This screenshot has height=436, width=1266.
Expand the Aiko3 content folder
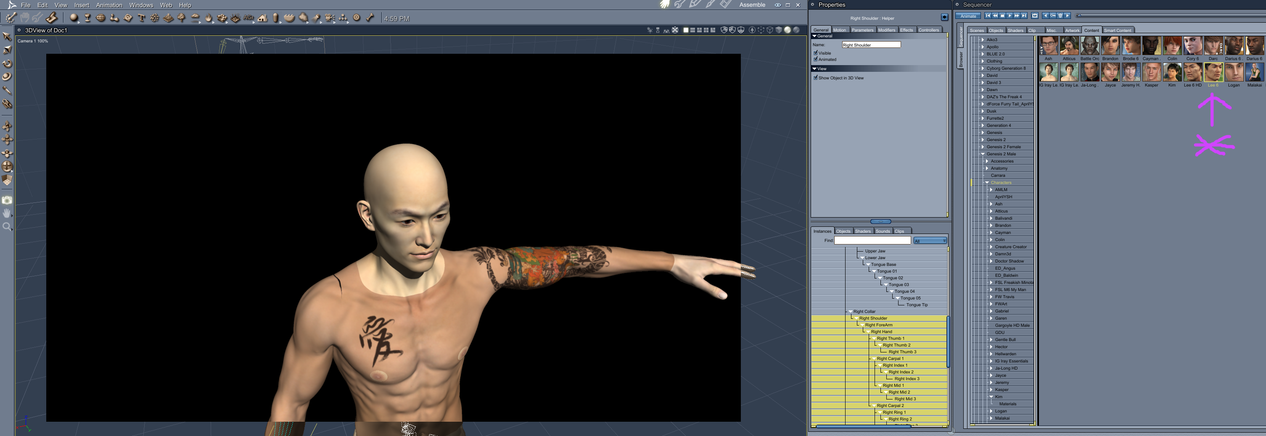(983, 40)
